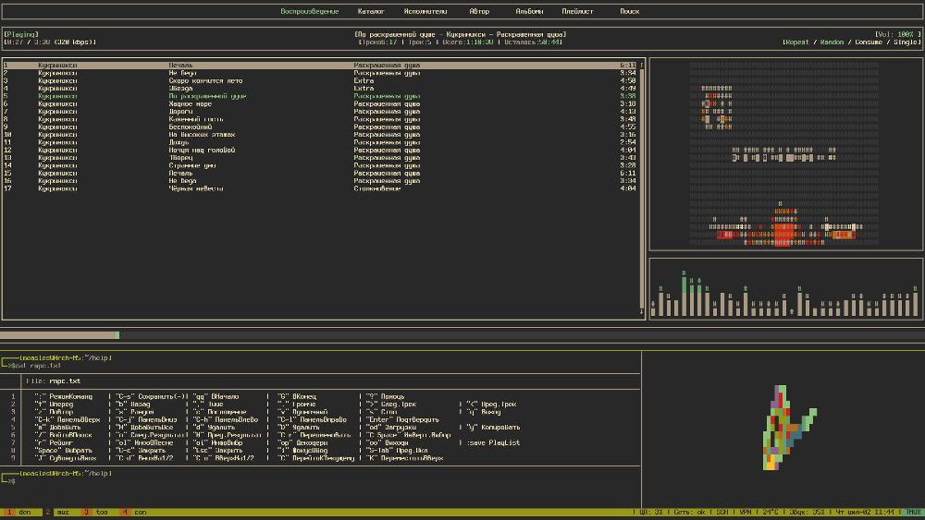Click queue scrollbar up arrow

tap(642, 65)
